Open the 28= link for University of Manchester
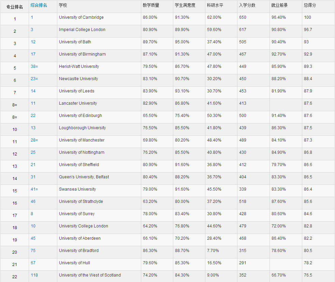The height and width of the screenshot is (282, 335). coord(34,140)
